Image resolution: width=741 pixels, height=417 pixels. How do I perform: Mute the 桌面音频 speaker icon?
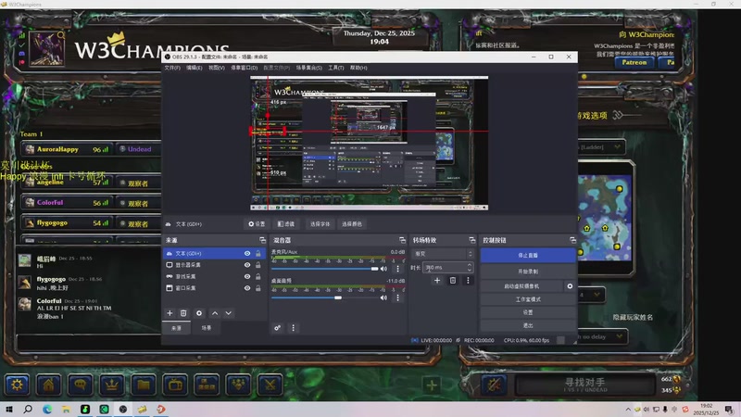pyautogui.click(x=383, y=297)
